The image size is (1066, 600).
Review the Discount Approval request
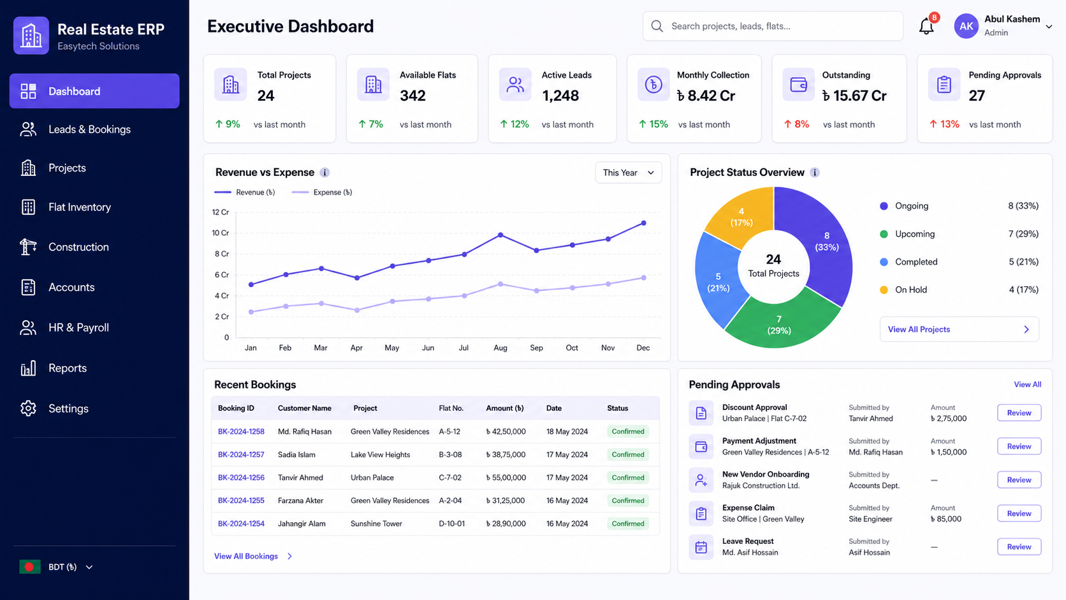tap(1019, 413)
